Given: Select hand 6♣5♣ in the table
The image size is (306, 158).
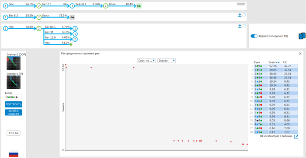Looking at the screenshot, I should click(x=276, y=74).
